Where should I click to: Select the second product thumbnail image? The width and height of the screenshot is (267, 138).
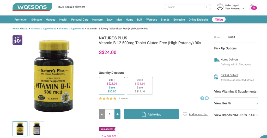tap(37, 129)
